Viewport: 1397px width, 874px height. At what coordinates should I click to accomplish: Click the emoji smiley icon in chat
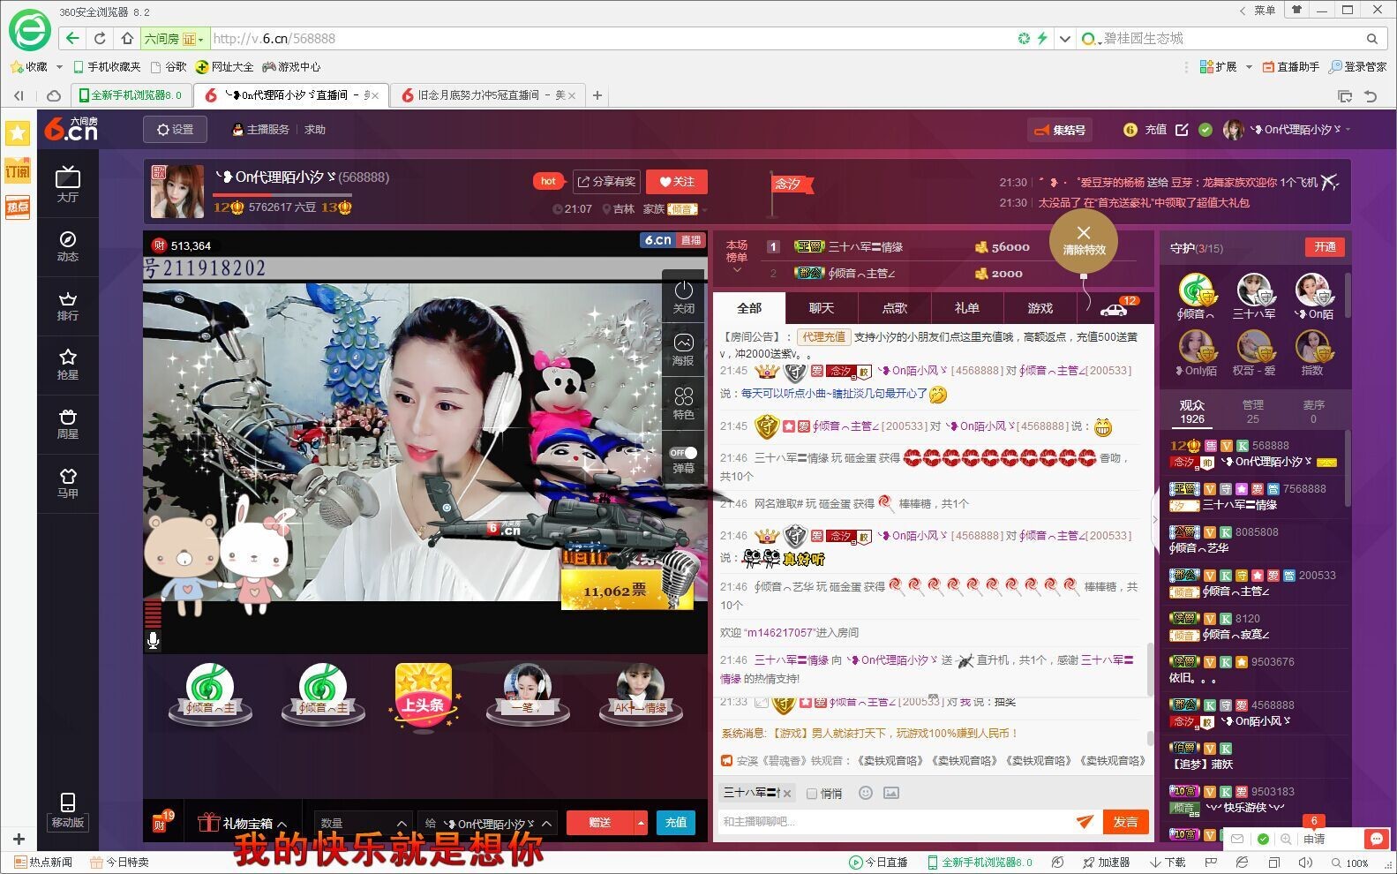tap(865, 793)
